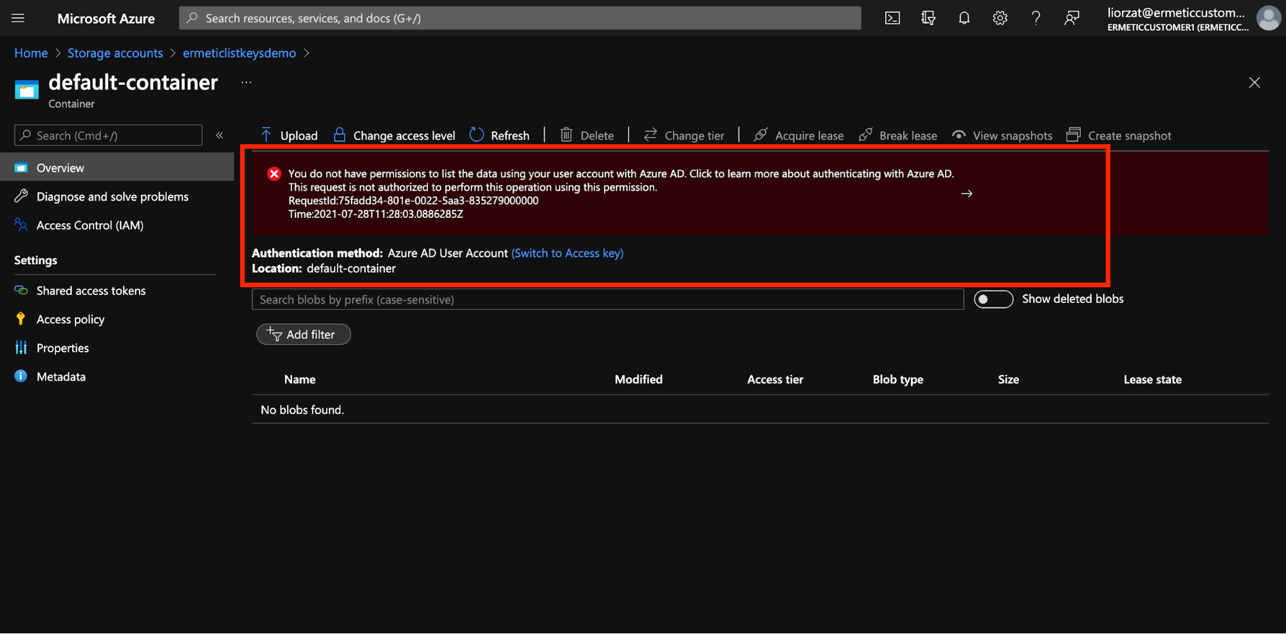
Task: Click the default-container title icon
Action: [26, 89]
